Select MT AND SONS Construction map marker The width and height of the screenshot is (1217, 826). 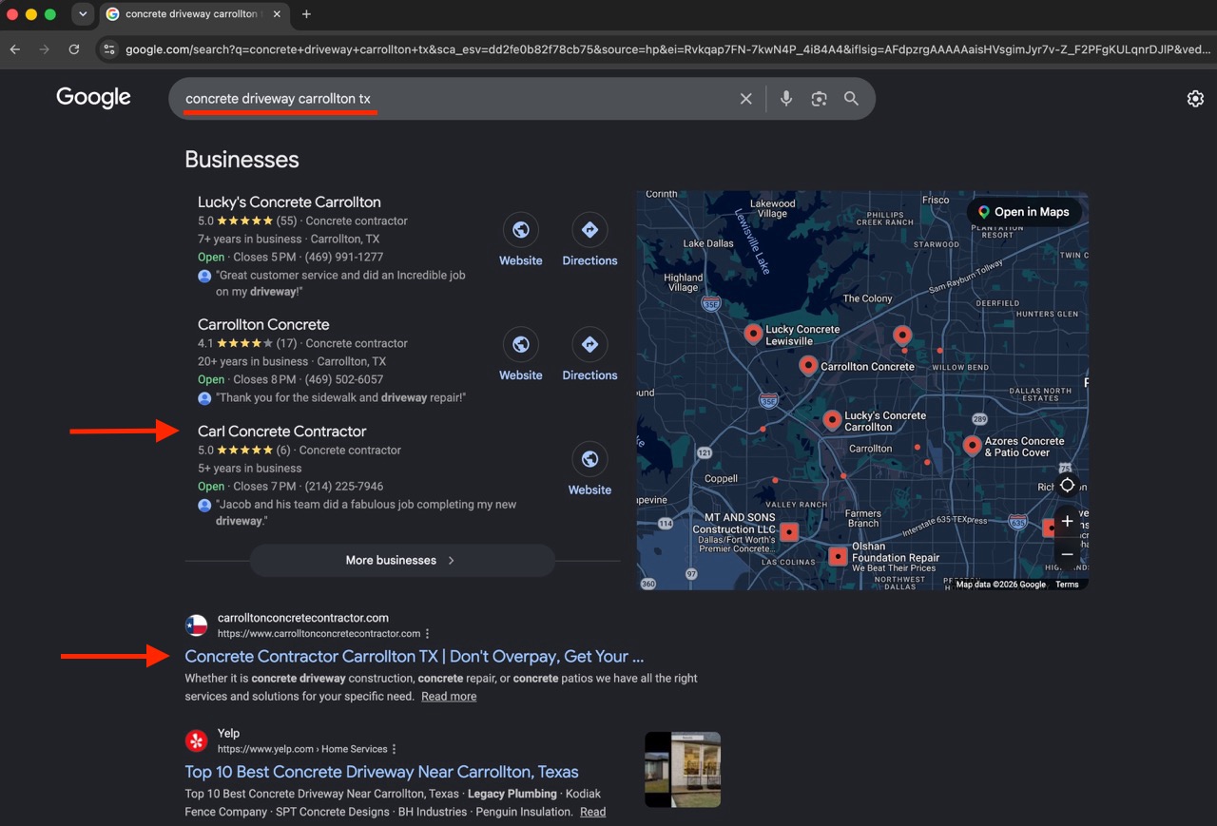pyautogui.click(x=788, y=531)
